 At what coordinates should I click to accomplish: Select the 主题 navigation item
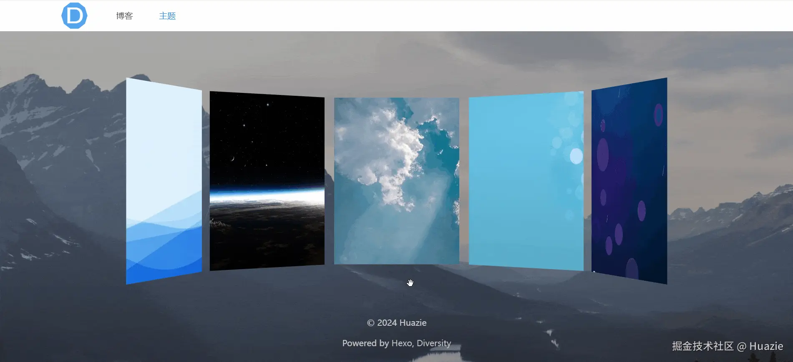click(167, 16)
